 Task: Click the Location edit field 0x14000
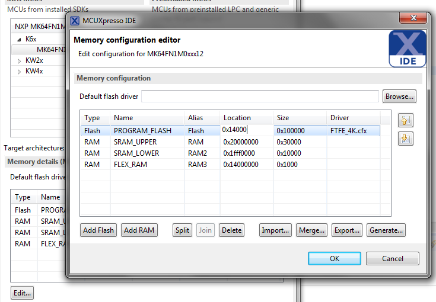(246, 130)
